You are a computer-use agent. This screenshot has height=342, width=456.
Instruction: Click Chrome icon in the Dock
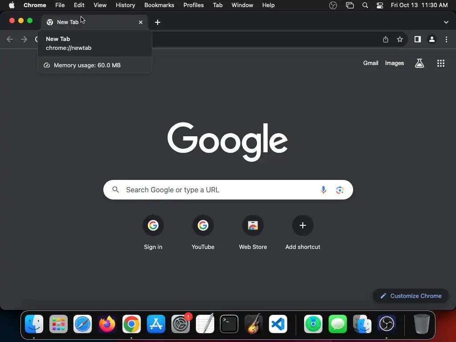[131, 324]
